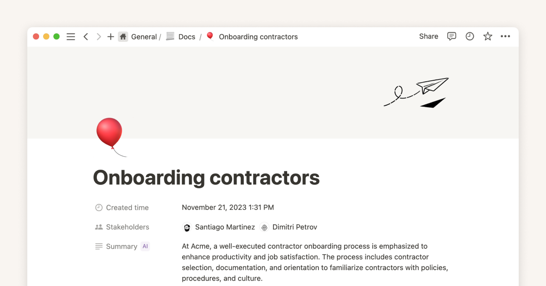Open the comments panel icon

pos(451,36)
